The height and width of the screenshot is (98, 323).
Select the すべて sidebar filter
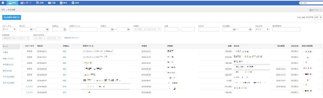tap(11, 46)
